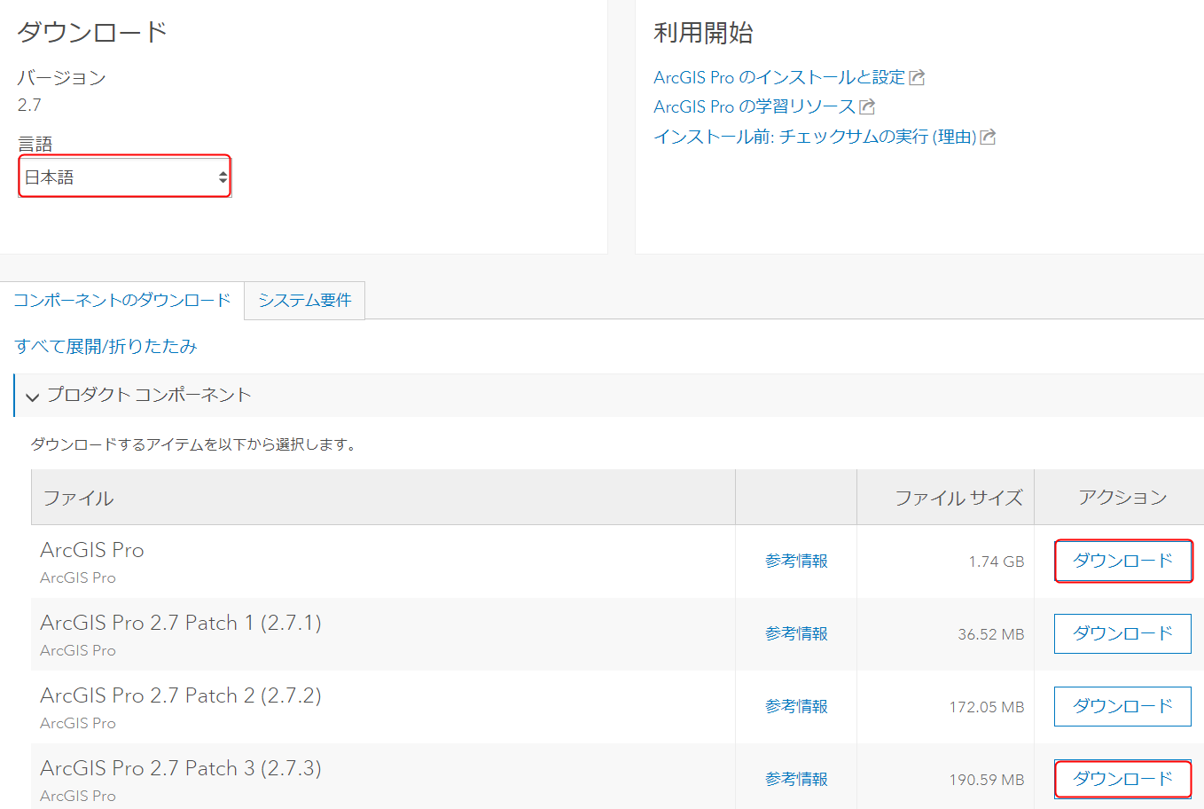Open 参考情報 for Patch 3 (2.7.3)

(x=796, y=779)
